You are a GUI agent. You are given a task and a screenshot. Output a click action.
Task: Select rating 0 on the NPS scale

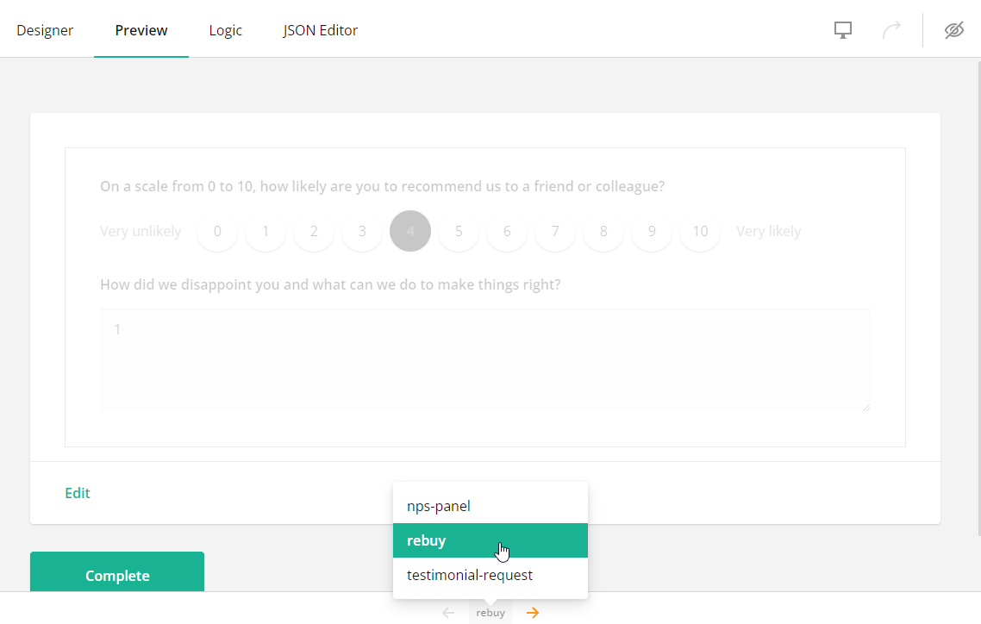click(x=217, y=231)
